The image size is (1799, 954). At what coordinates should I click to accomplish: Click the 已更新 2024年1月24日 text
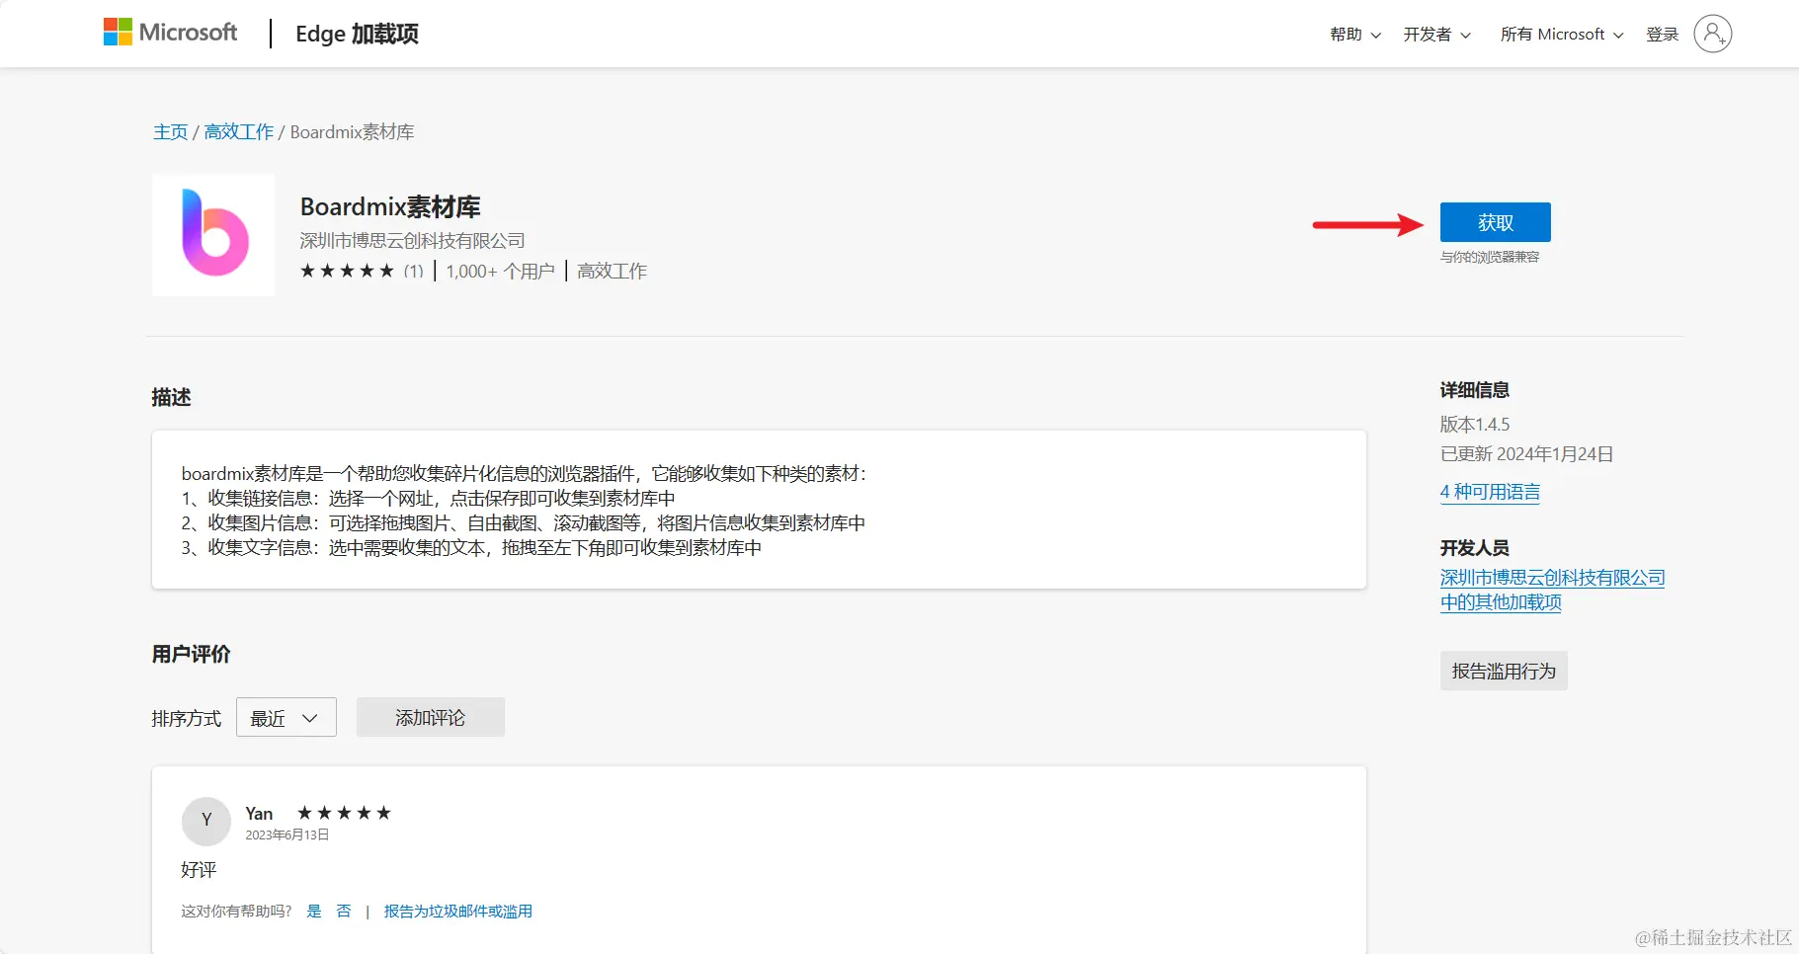(1526, 454)
